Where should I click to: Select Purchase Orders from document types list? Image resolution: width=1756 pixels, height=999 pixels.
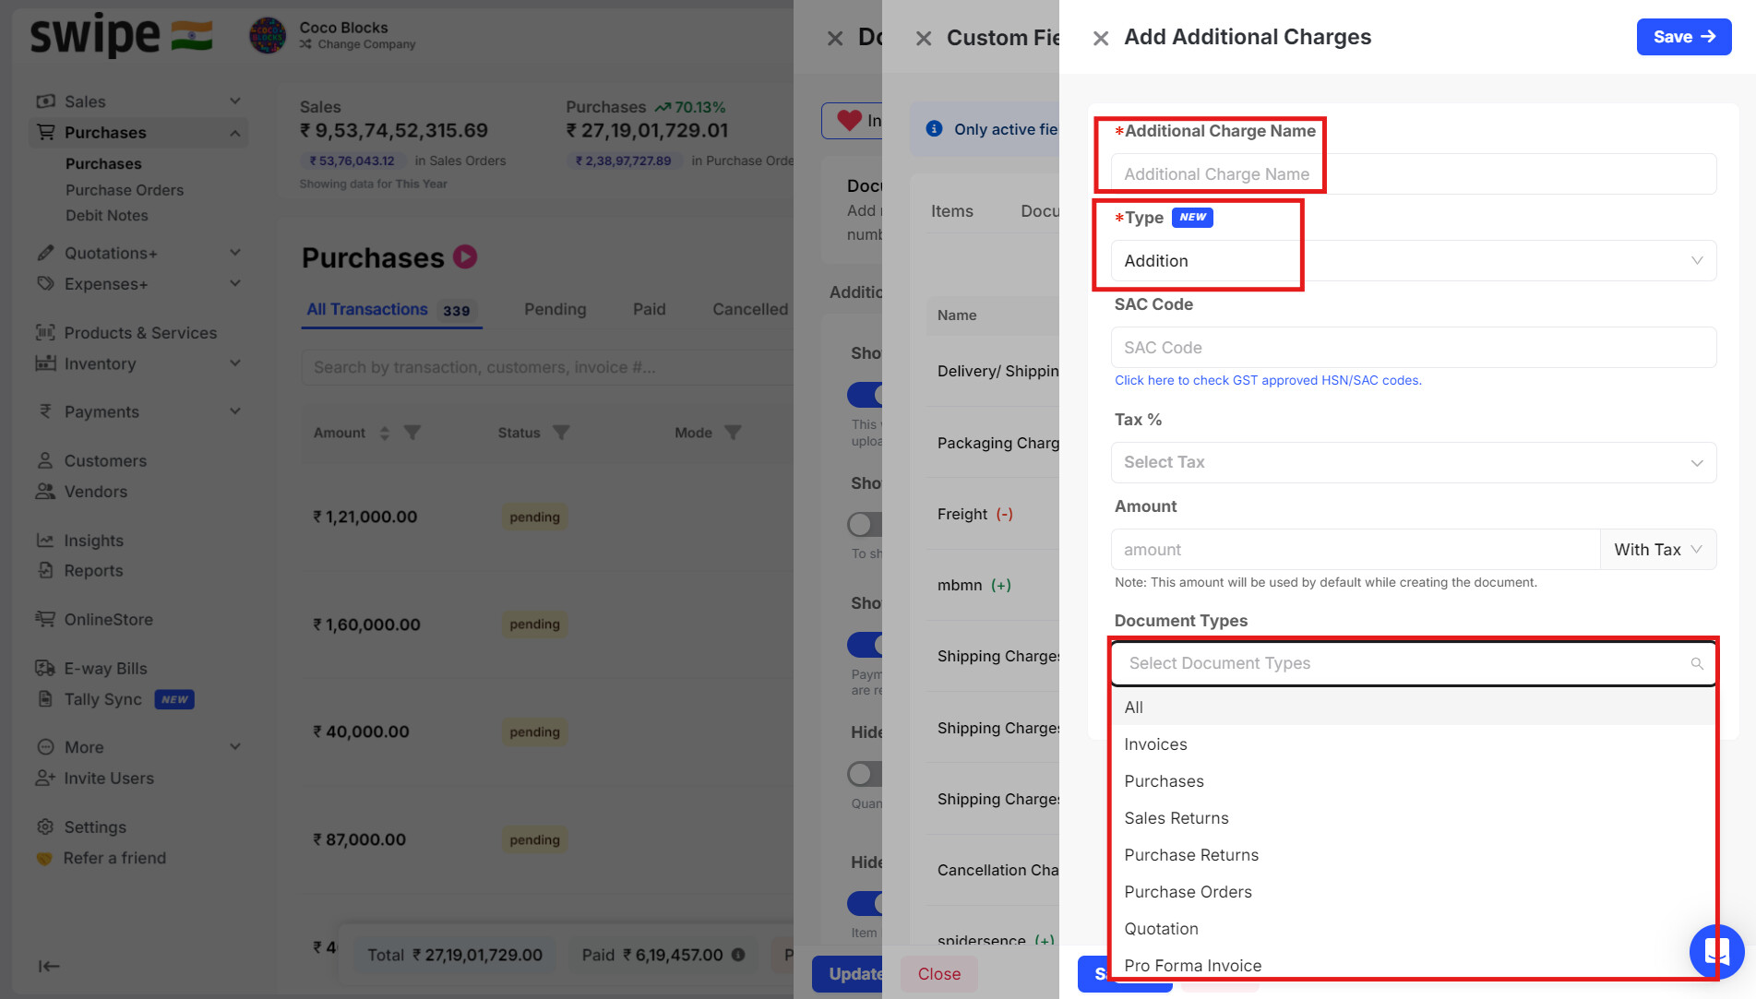click(1188, 892)
